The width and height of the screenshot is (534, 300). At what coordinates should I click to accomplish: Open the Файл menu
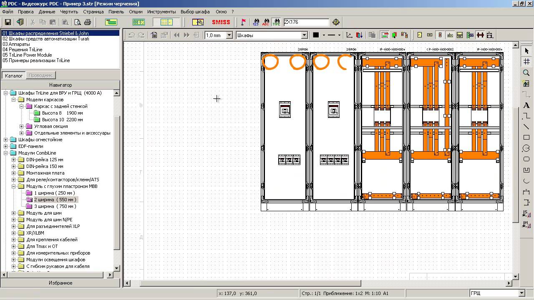pyautogui.click(x=8, y=12)
